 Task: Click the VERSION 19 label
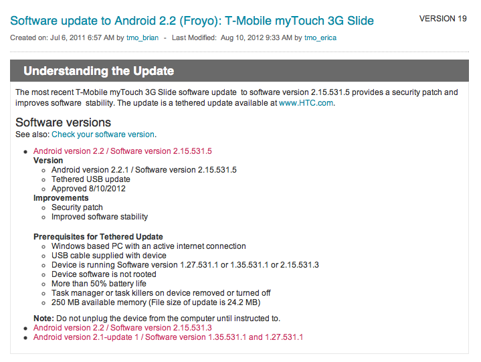pos(443,19)
